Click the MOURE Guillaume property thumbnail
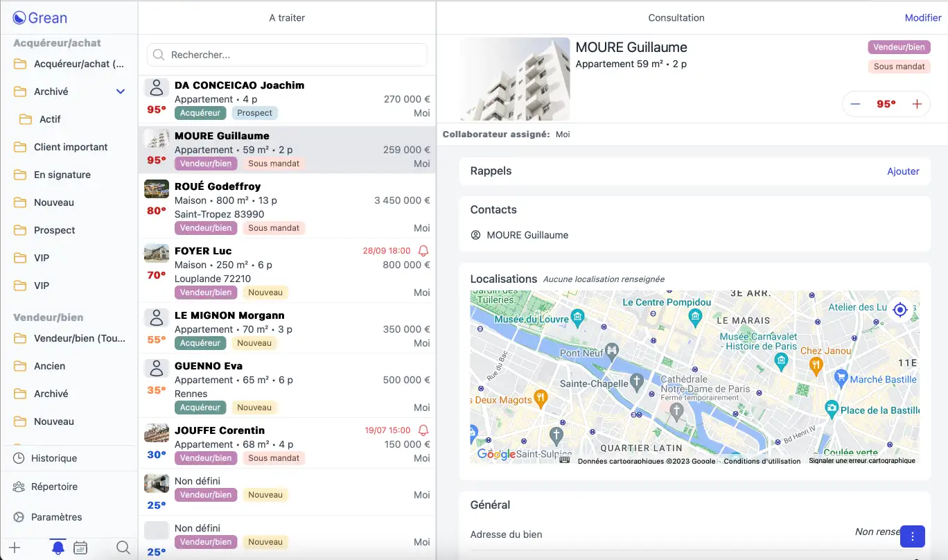Viewport: 948px width, 560px height. pyautogui.click(x=515, y=79)
